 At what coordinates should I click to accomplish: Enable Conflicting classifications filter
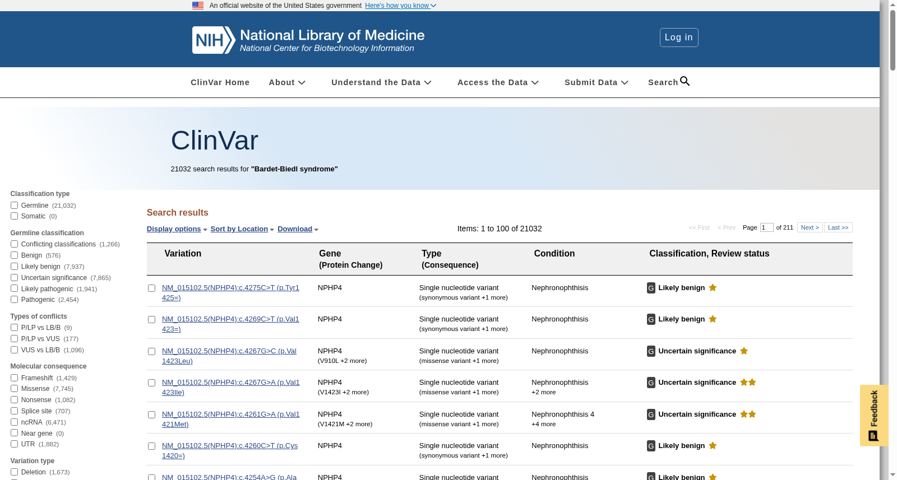(x=14, y=244)
